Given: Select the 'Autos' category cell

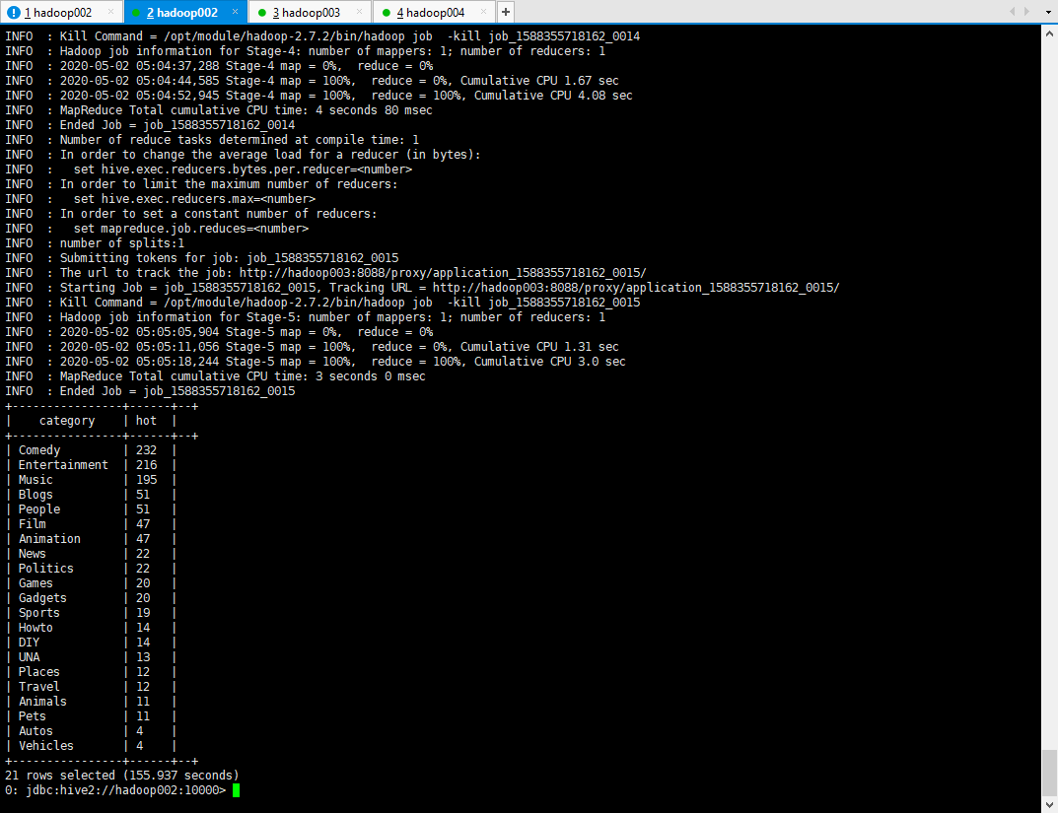Looking at the screenshot, I should pos(35,732).
